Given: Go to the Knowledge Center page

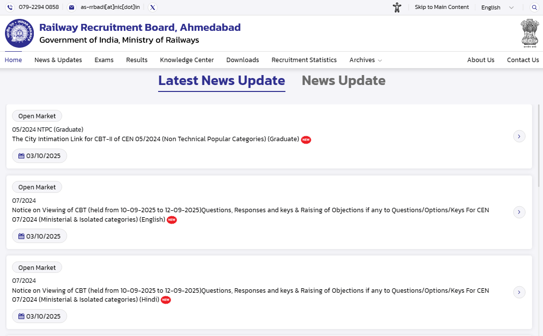Looking at the screenshot, I should click(x=186, y=60).
